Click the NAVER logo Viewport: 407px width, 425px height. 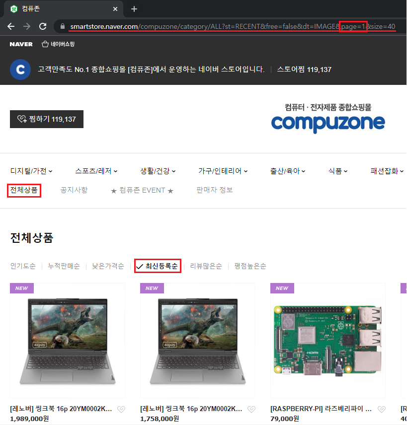coord(21,44)
